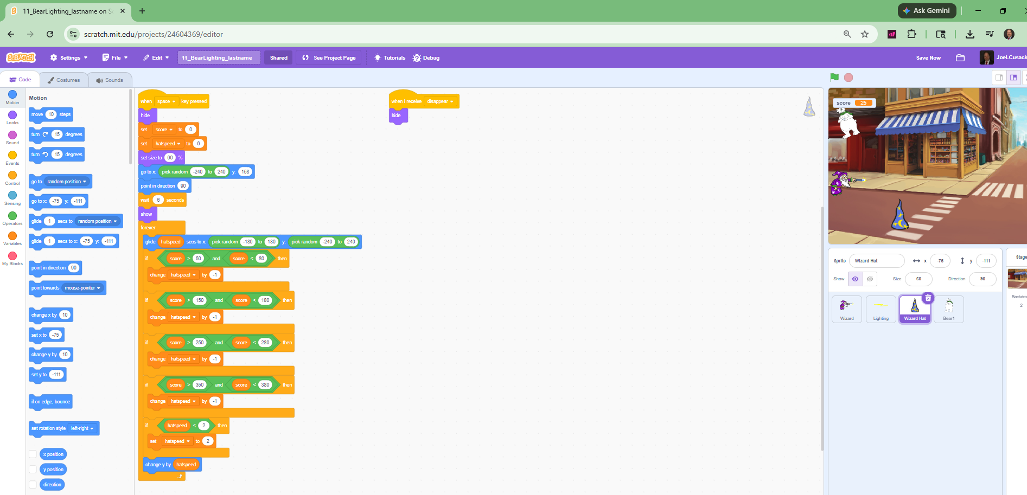
Task: Click the See Project Page button
Action: tap(329, 58)
